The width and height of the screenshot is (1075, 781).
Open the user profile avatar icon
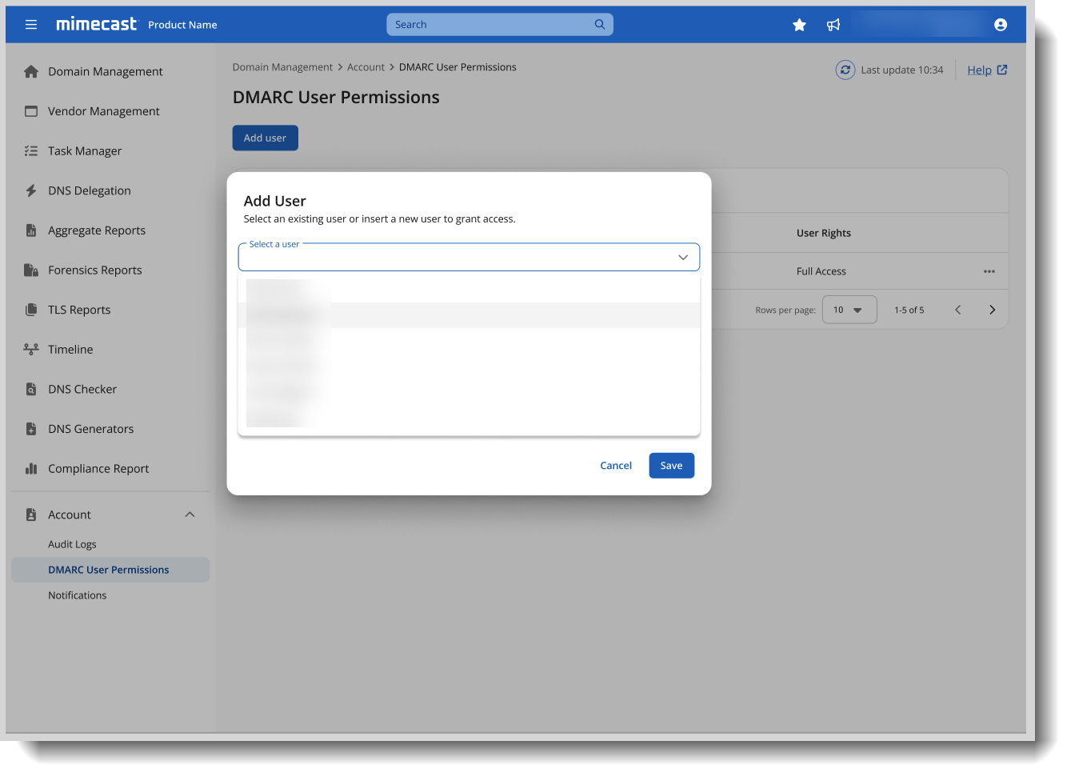[x=1001, y=25]
